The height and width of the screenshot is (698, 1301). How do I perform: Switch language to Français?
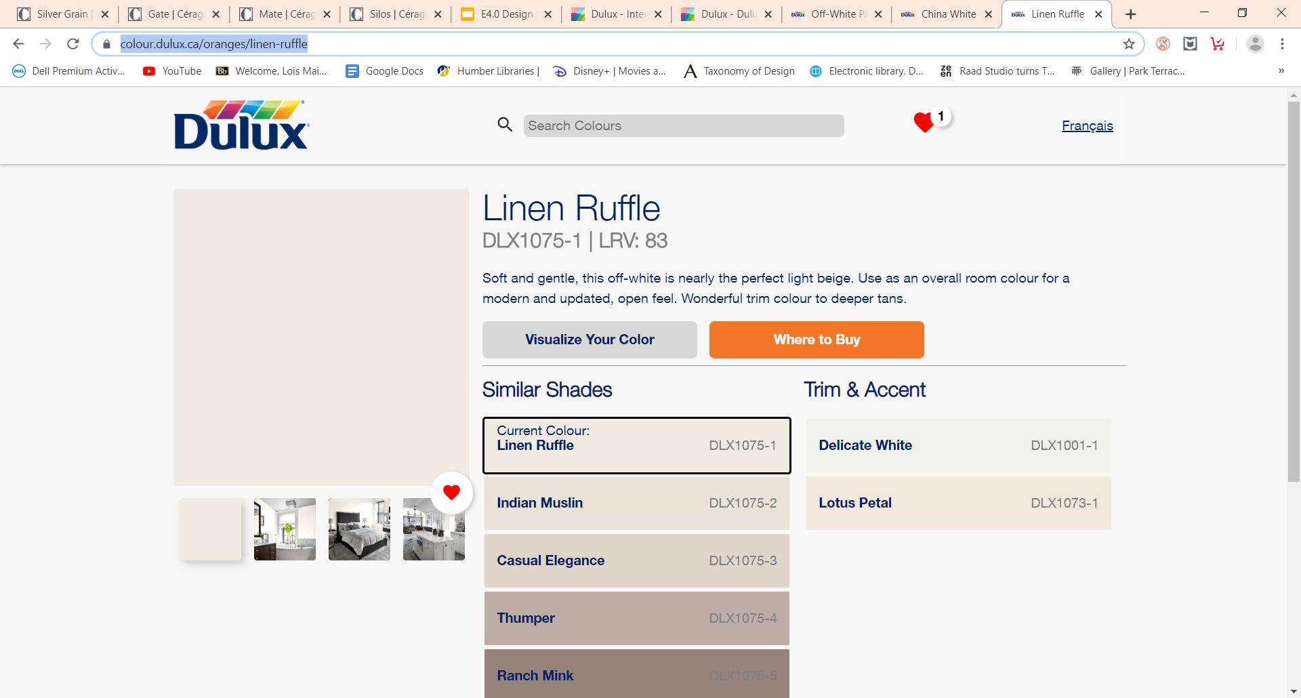point(1087,125)
